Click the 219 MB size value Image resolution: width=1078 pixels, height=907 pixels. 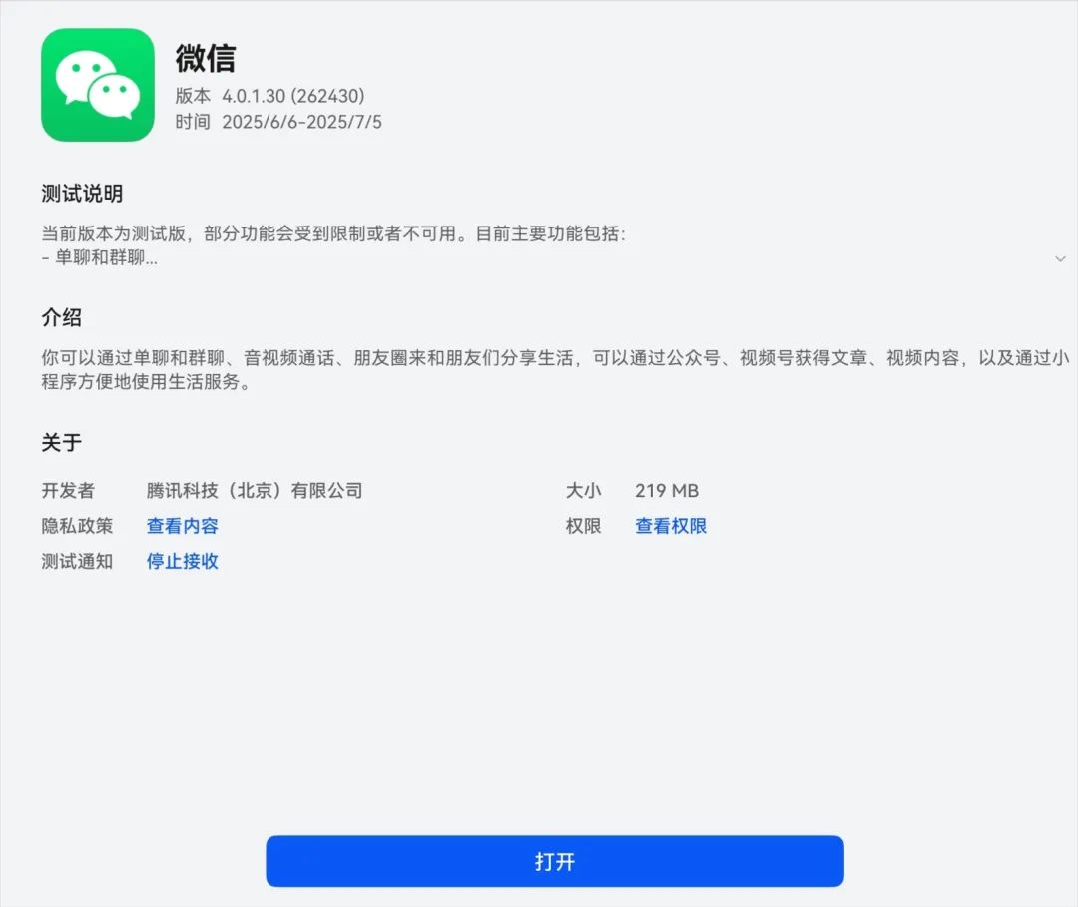tap(667, 491)
